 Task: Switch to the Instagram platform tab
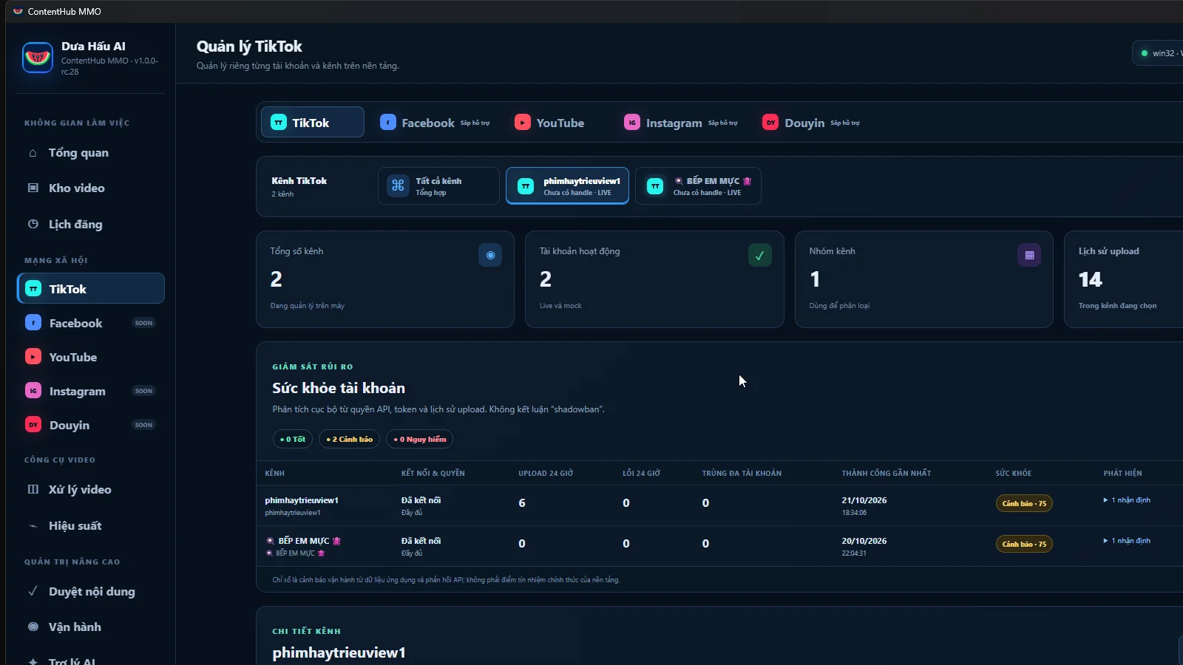(680, 123)
